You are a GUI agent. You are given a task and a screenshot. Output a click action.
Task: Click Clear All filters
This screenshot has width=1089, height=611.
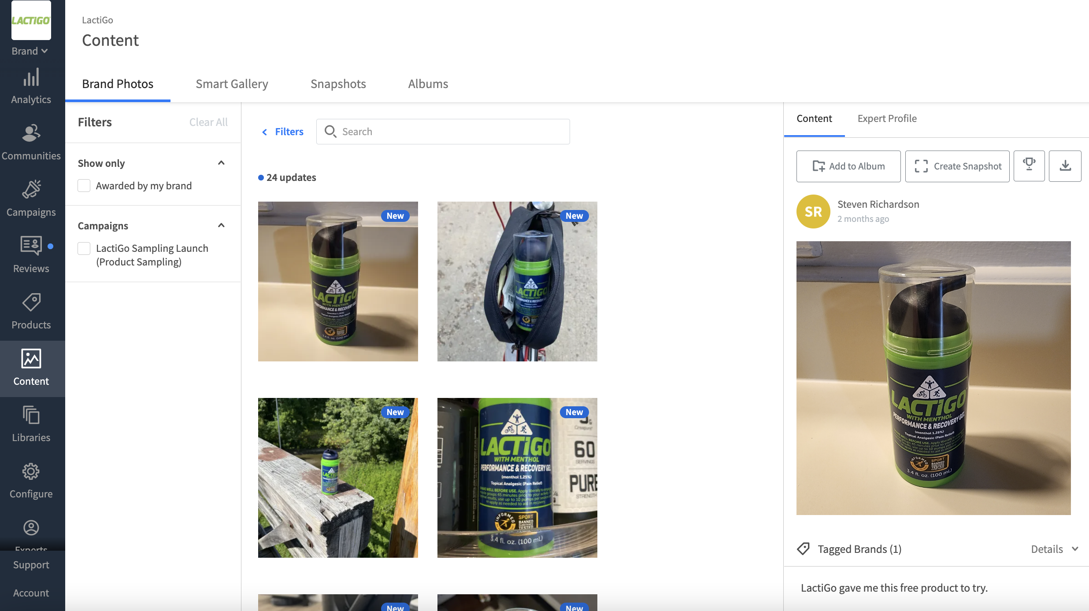click(208, 122)
